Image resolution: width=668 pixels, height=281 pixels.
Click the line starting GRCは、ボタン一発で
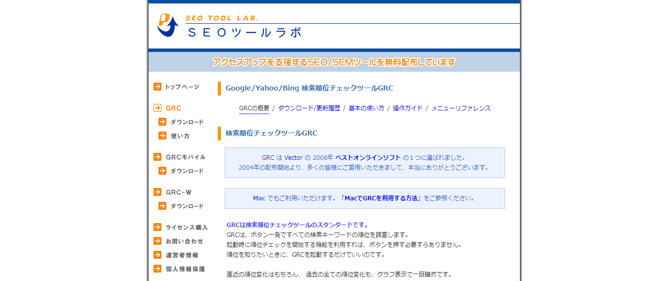pyautogui.click(x=317, y=234)
